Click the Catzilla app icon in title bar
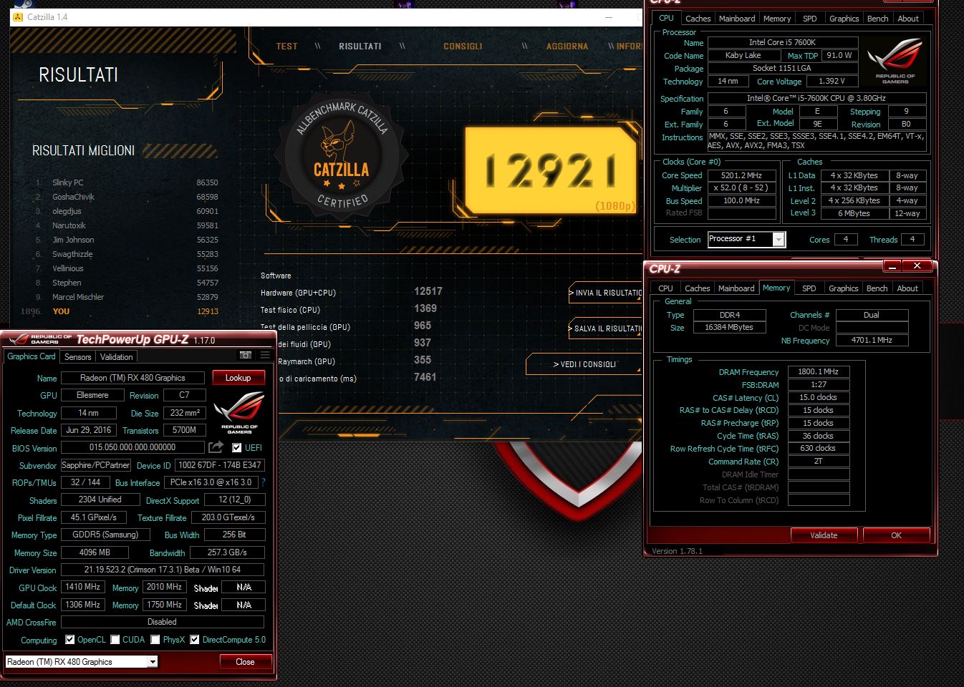 [18, 17]
